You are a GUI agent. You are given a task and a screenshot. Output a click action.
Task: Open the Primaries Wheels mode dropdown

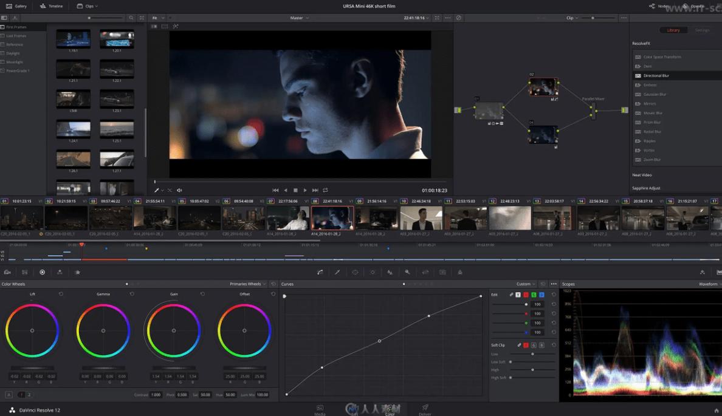coord(248,284)
